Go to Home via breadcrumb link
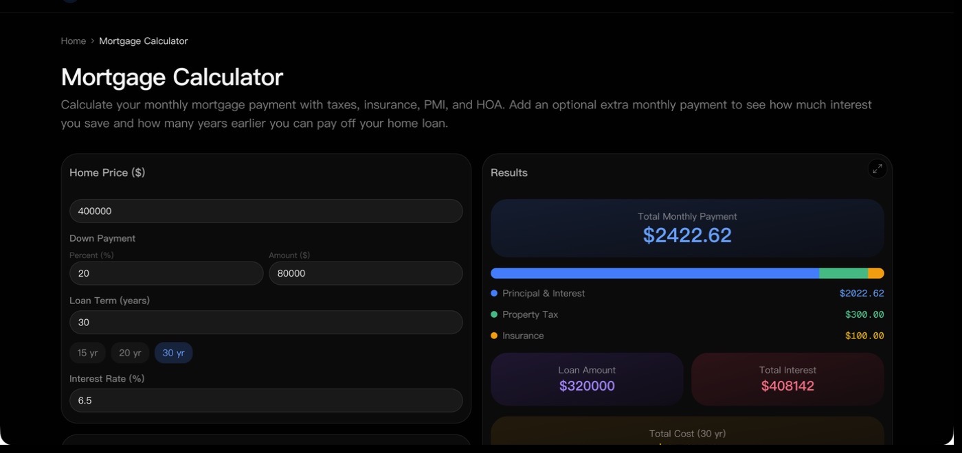 point(74,41)
